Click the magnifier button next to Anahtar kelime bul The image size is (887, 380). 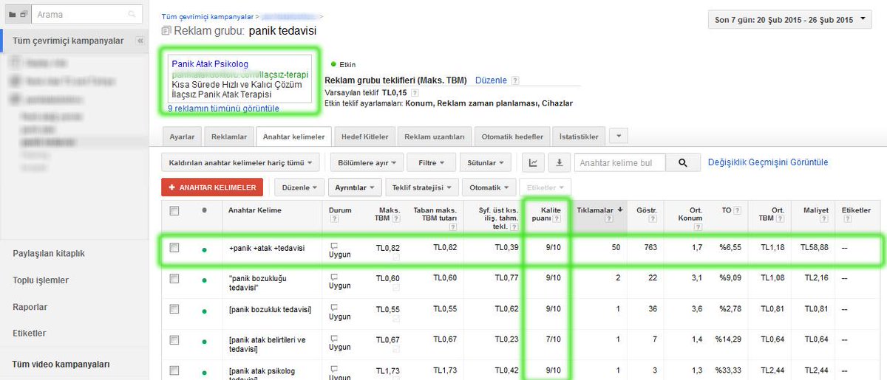click(683, 162)
